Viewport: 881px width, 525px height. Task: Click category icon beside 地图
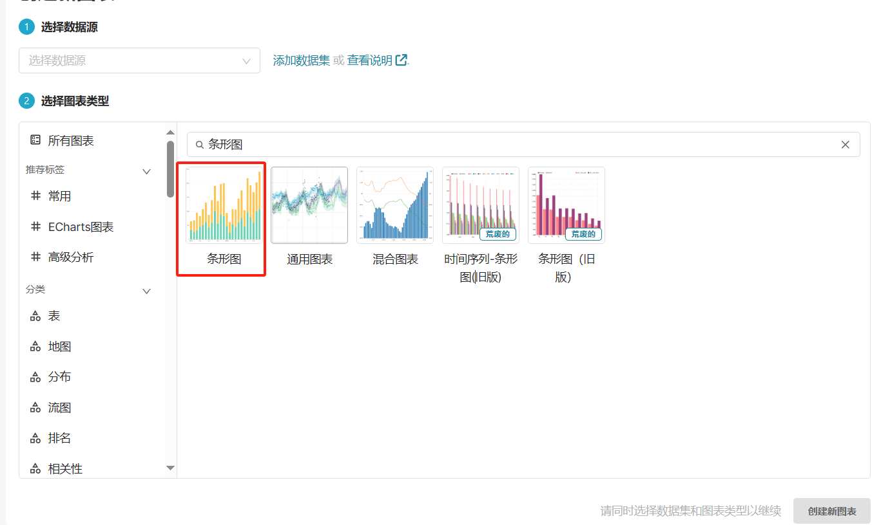pyautogui.click(x=35, y=347)
